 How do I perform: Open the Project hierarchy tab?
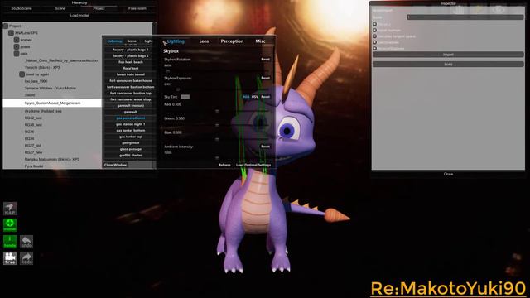[x=99, y=8]
